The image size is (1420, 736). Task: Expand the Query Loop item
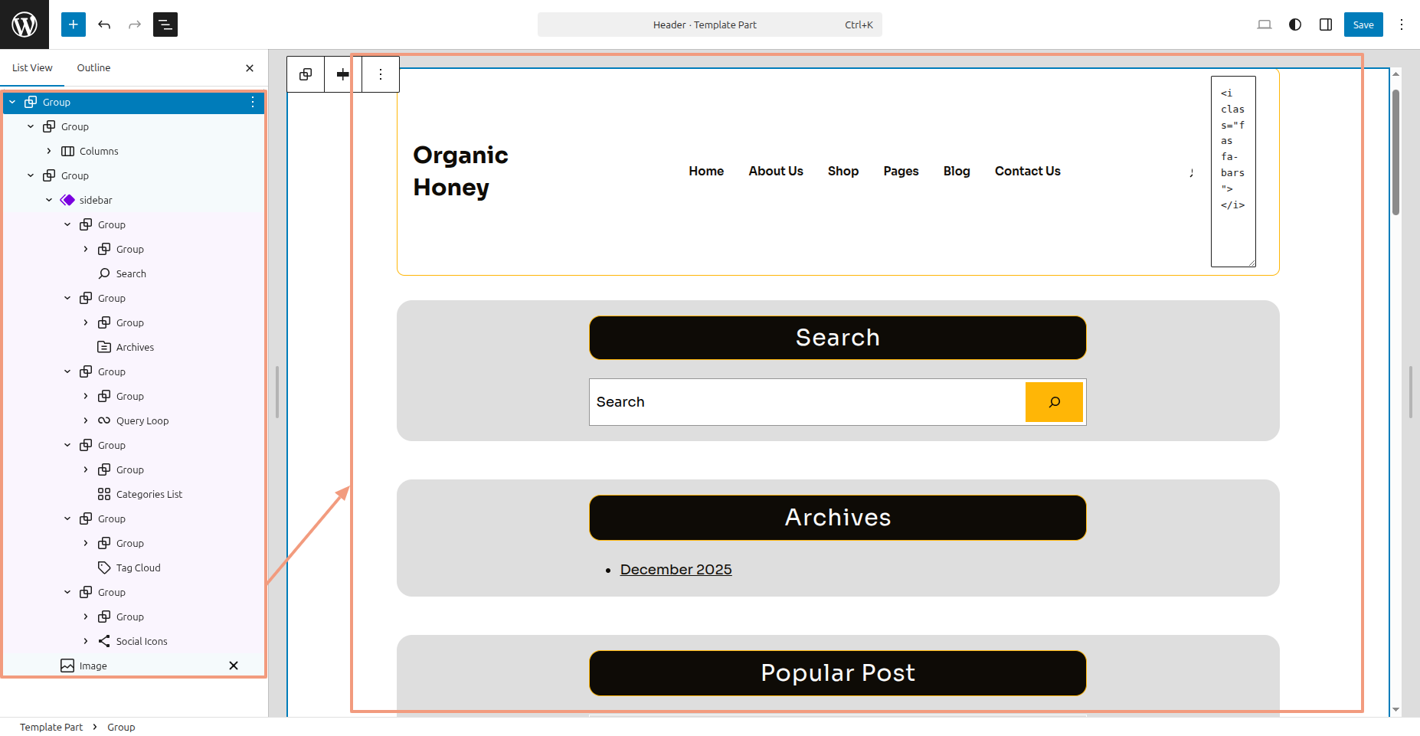pos(86,420)
